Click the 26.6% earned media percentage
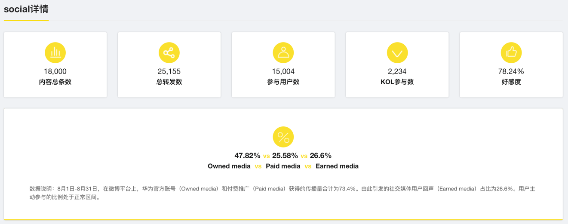This screenshot has width=568, height=224. tap(320, 156)
